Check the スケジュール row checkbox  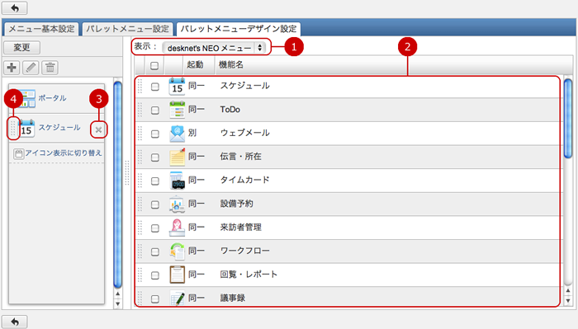point(155,87)
